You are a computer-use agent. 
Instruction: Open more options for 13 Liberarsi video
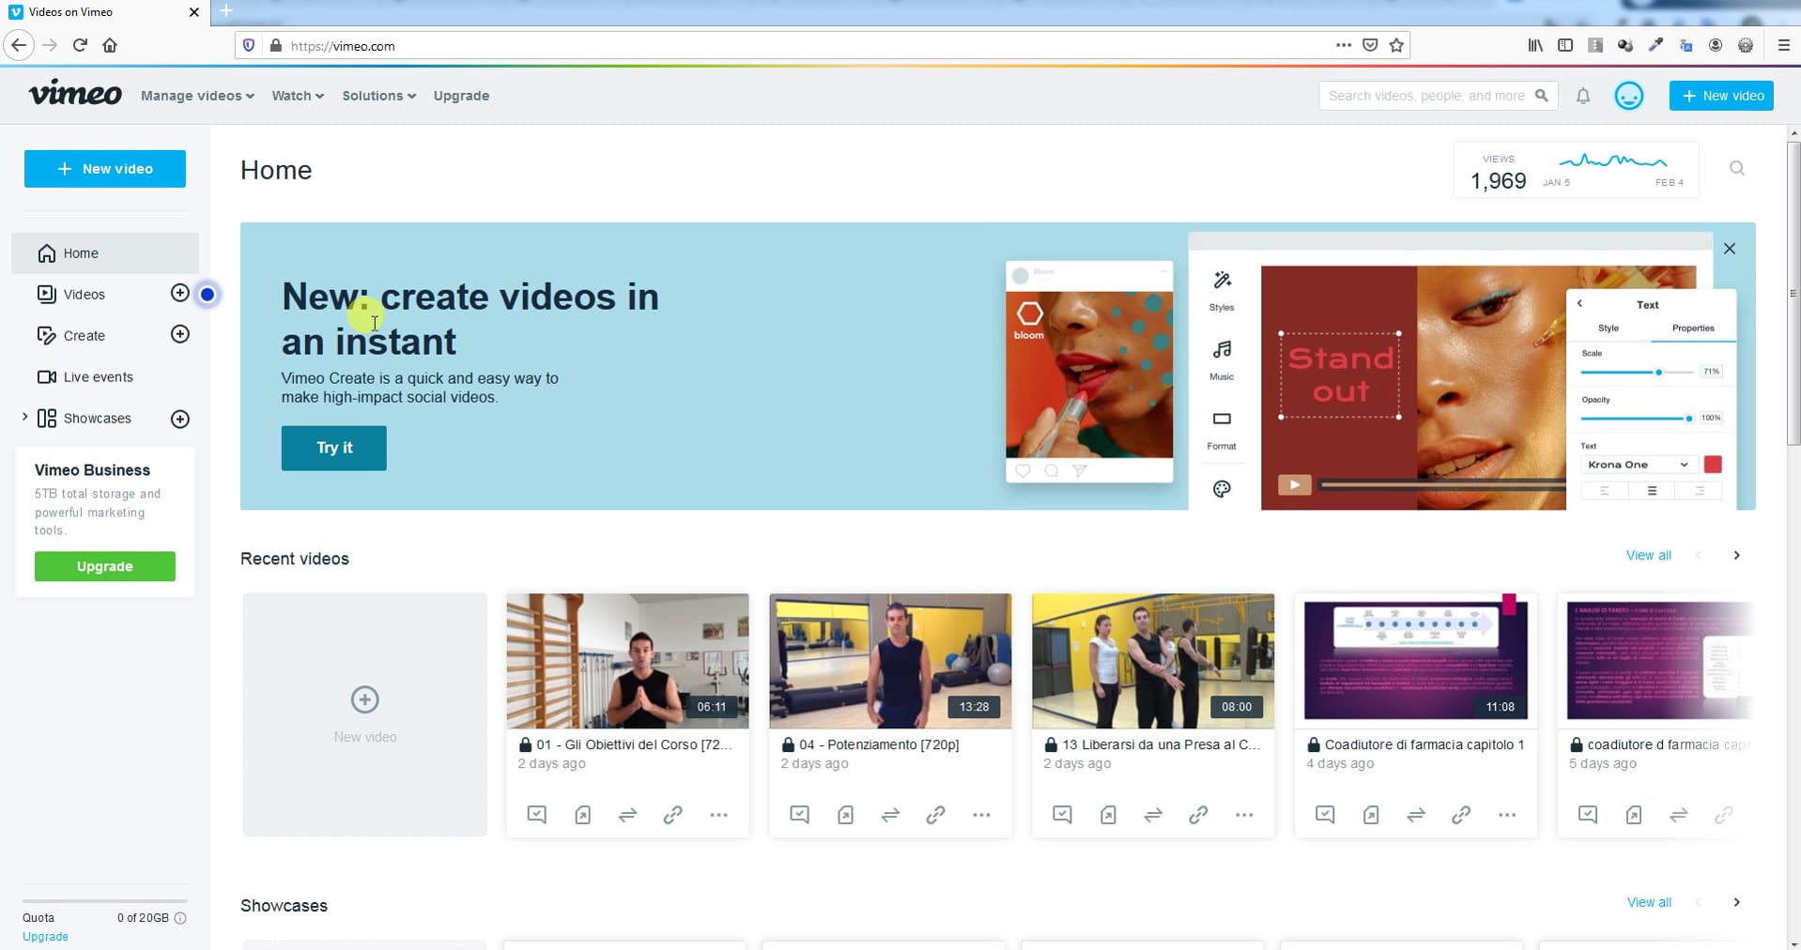[x=1245, y=815]
